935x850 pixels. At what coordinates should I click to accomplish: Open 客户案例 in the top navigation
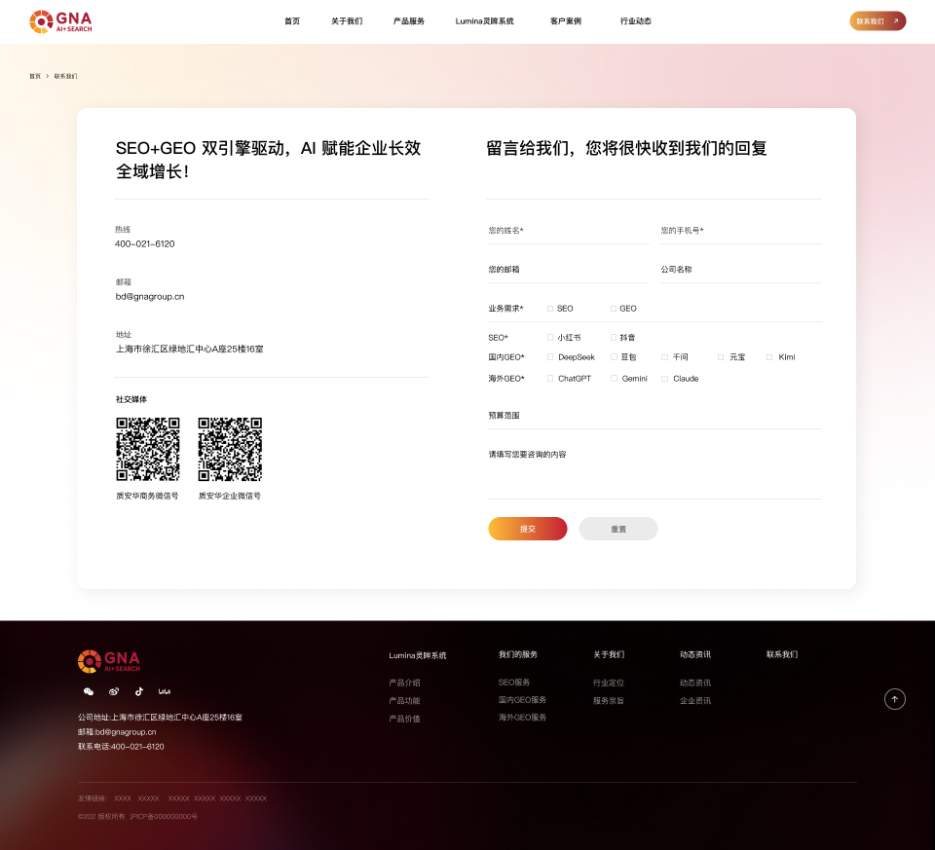[x=566, y=21]
